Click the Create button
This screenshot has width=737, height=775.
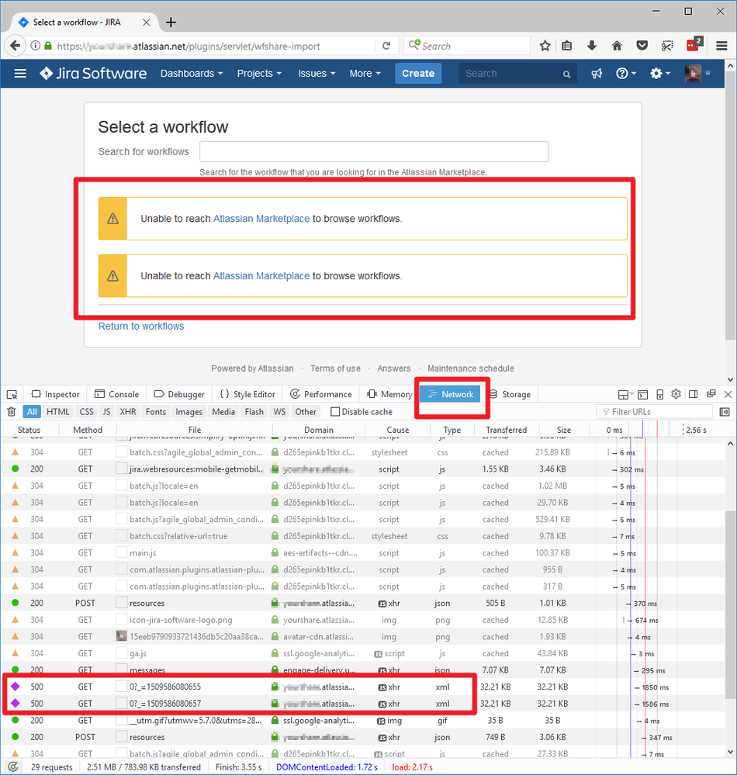click(418, 74)
